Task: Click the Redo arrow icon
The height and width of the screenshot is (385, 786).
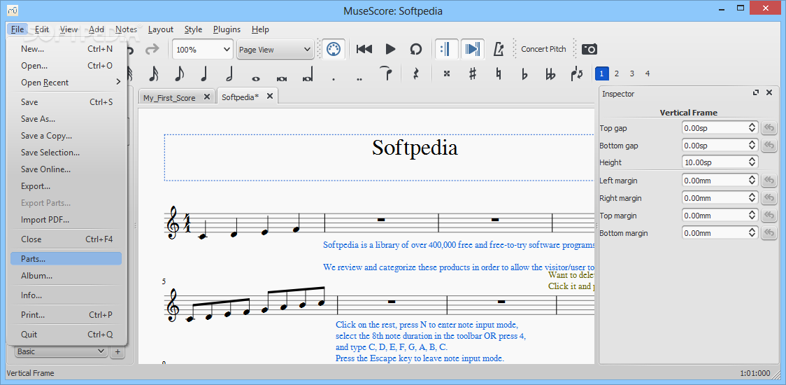Action: 152,49
